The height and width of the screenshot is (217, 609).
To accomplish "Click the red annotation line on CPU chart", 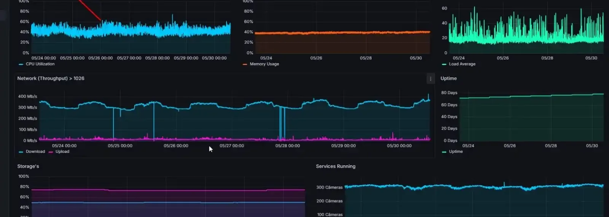I will [x=90, y=10].
